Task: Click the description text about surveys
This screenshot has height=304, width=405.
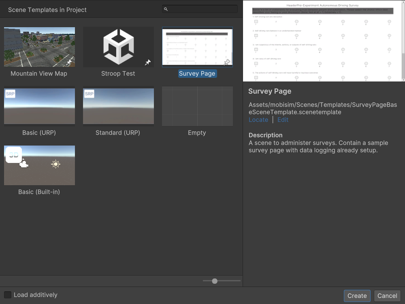Action: pos(318,147)
